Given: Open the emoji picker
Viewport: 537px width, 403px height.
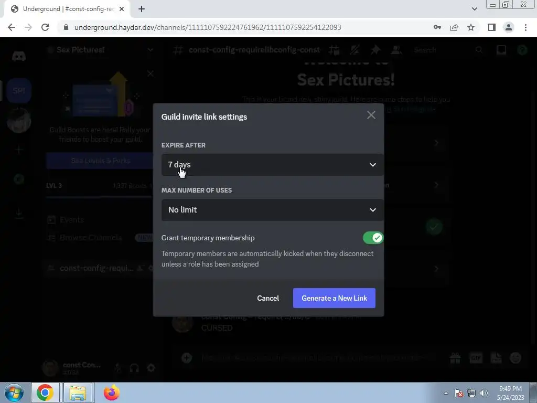Looking at the screenshot, I should coord(516,358).
